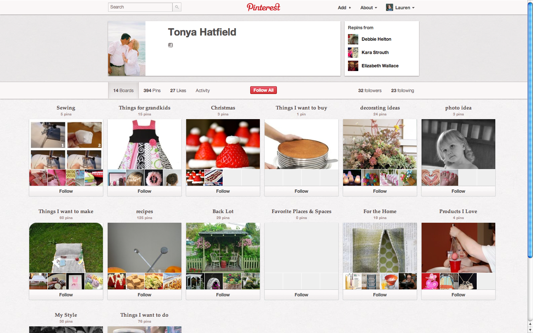Open Debbie Helton's avatar thumbnail

[353, 39]
